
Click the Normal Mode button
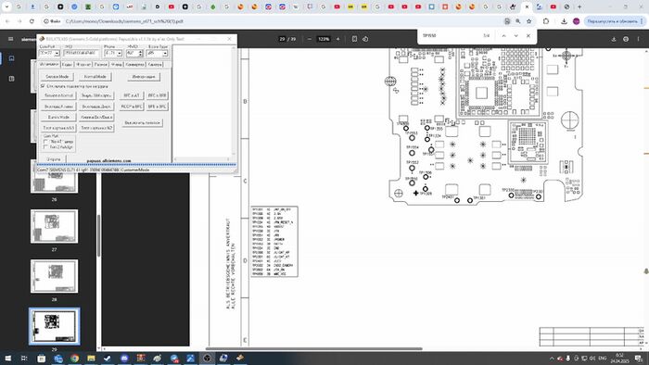[x=95, y=77]
